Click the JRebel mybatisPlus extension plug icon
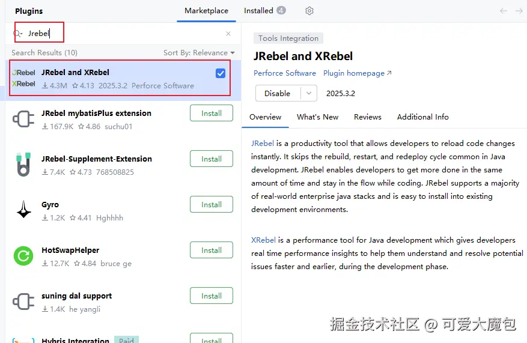 23,120
